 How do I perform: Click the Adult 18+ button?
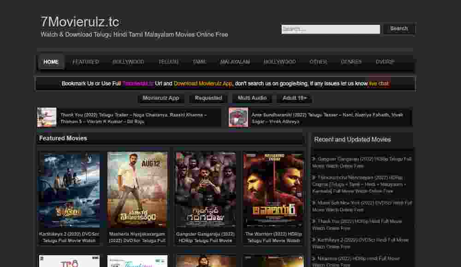click(294, 98)
